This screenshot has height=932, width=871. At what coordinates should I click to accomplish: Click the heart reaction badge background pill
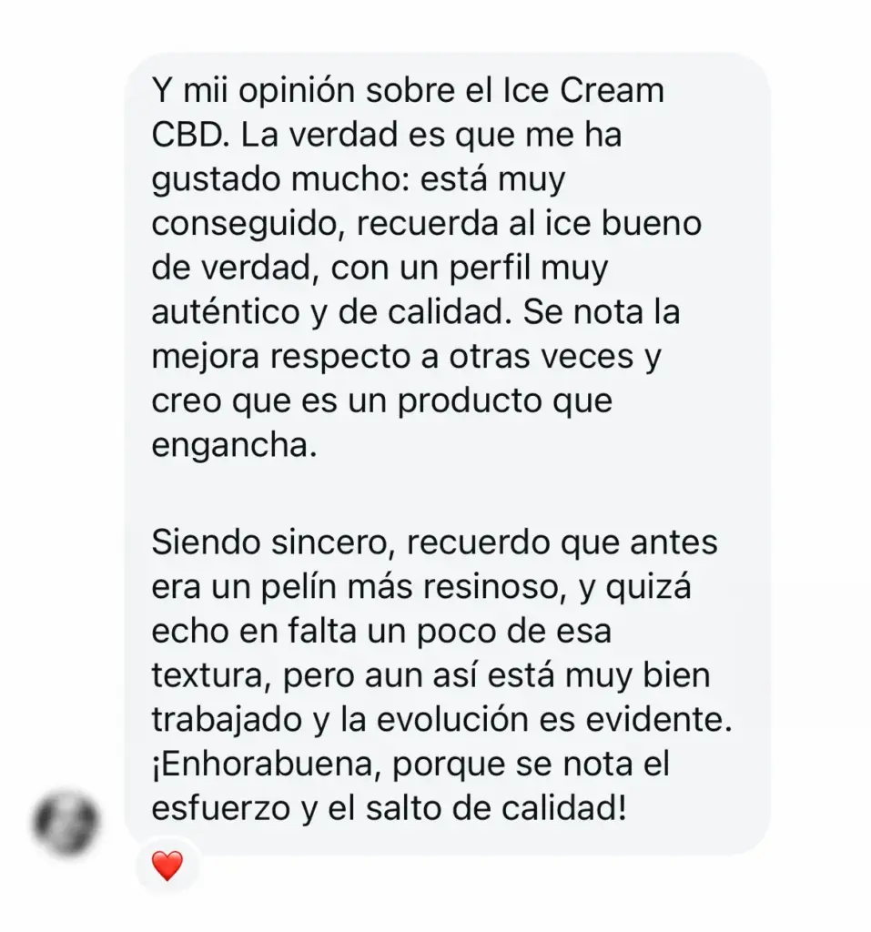(167, 866)
